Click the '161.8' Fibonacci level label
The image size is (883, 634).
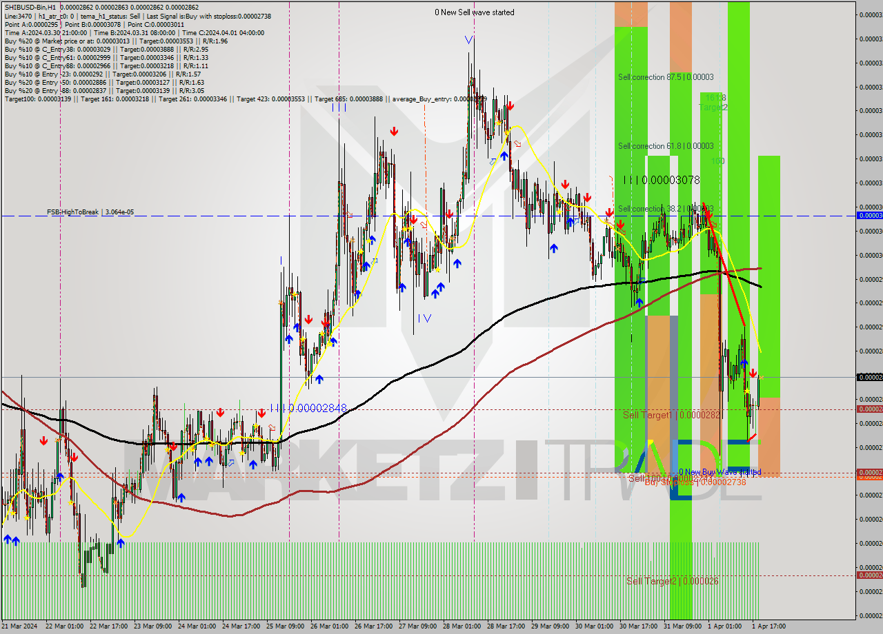(716, 98)
